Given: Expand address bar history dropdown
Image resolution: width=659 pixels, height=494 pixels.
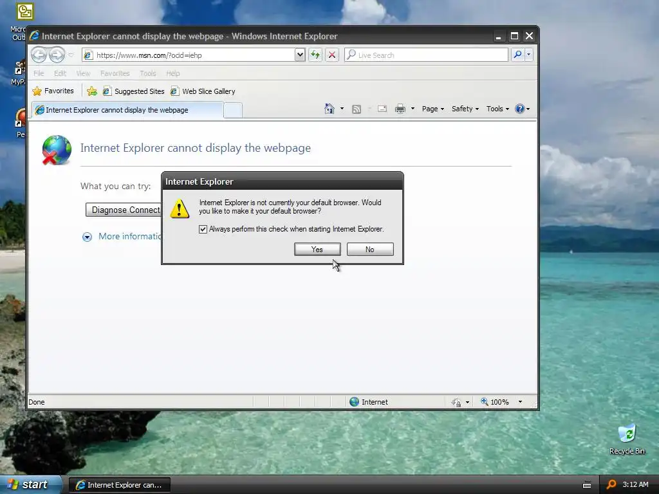Looking at the screenshot, I should pos(300,55).
